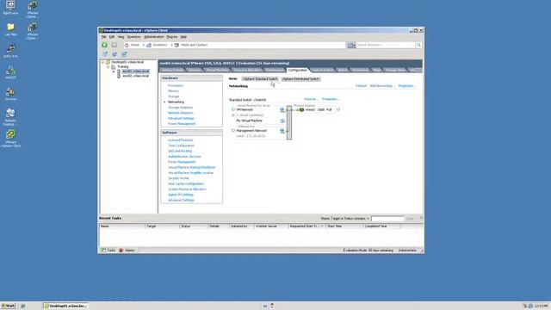
Task: Open Network Adapters under Hardware
Action: coord(181,113)
